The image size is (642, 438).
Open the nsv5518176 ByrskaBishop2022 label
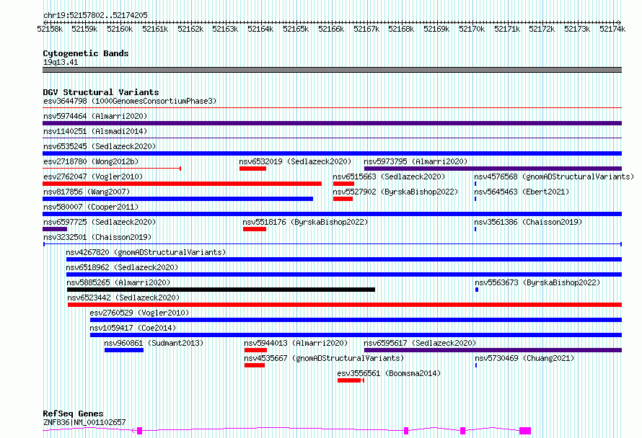pos(305,222)
